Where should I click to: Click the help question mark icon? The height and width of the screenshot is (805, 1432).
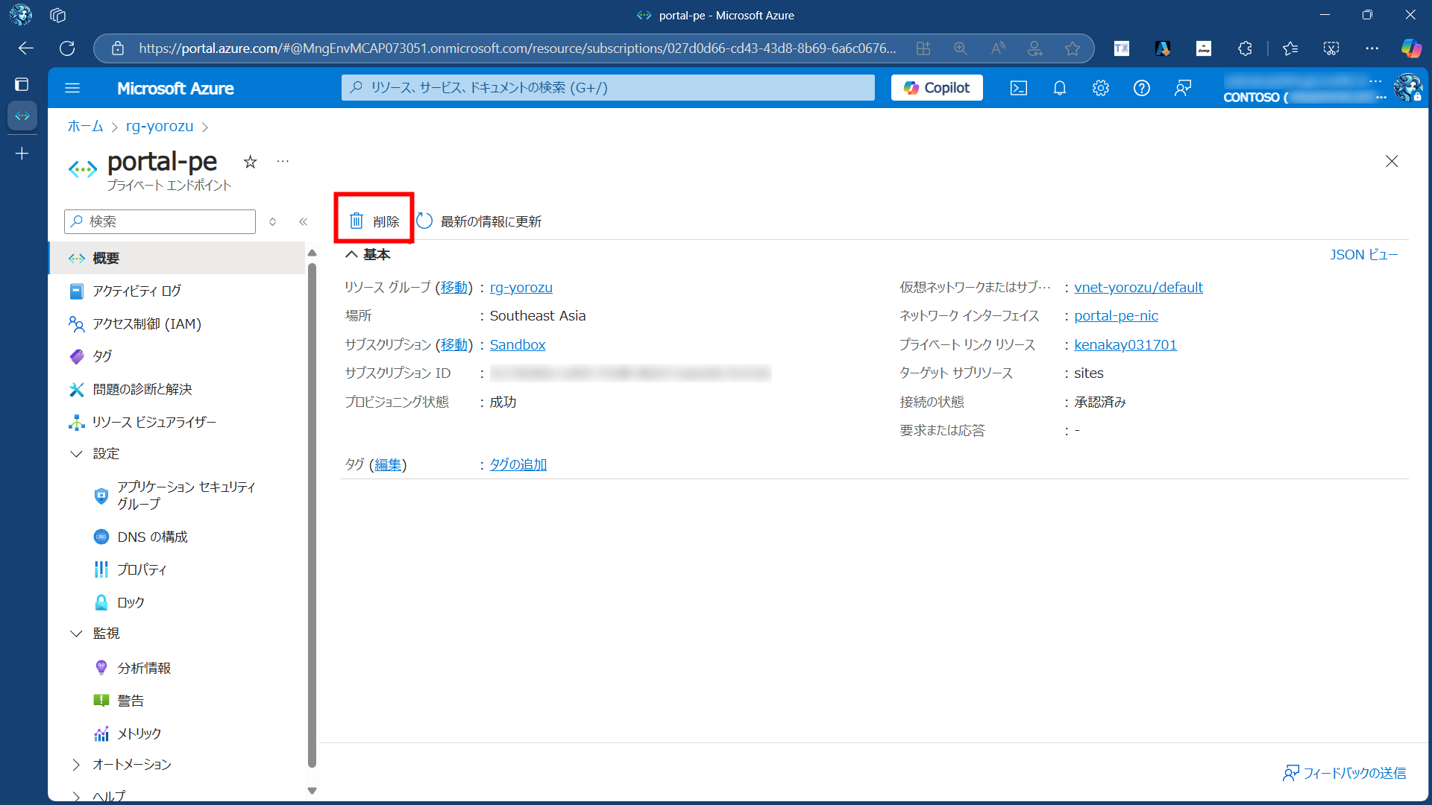pyautogui.click(x=1141, y=88)
